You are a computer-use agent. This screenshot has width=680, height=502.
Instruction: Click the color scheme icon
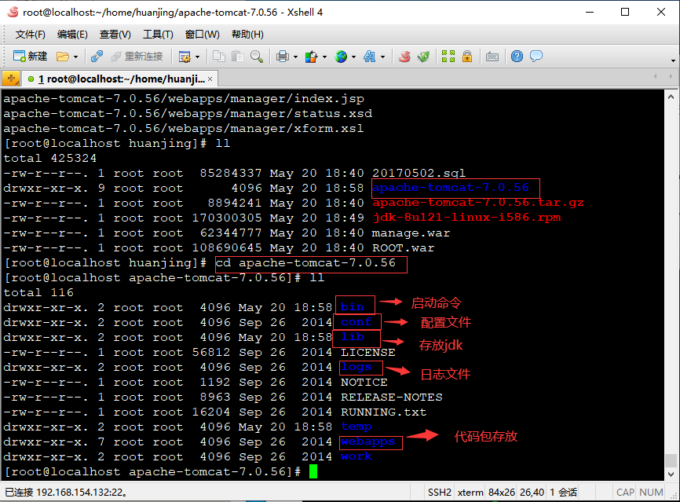[311, 57]
